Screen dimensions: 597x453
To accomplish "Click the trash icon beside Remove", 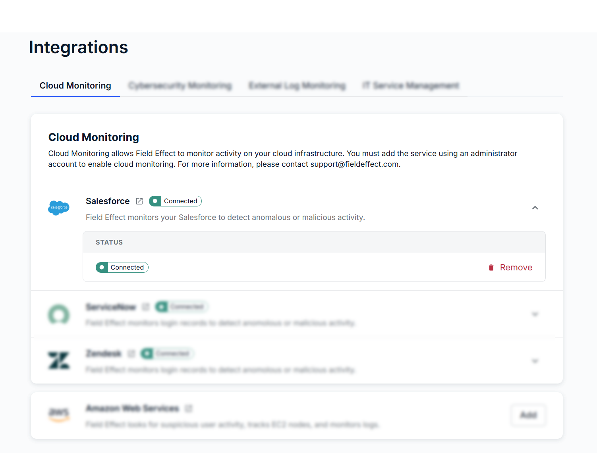I will click(x=491, y=268).
